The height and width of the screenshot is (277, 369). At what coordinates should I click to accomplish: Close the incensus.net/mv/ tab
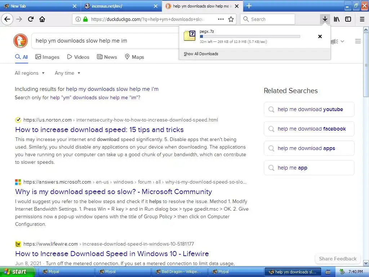click(156, 6)
